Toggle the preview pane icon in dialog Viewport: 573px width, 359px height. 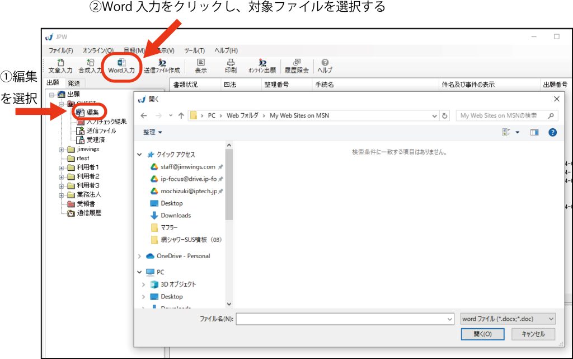point(534,132)
